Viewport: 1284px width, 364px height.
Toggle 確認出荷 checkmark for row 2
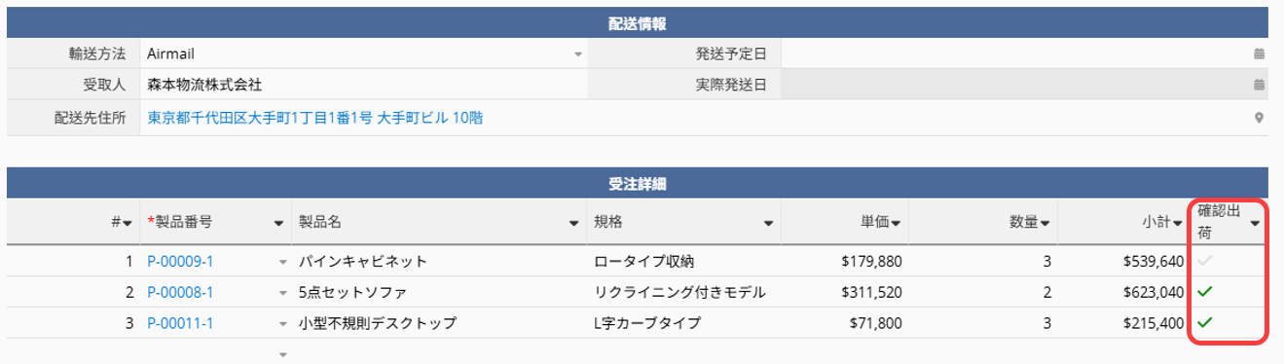pyautogui.click(x=1204, y=291)
